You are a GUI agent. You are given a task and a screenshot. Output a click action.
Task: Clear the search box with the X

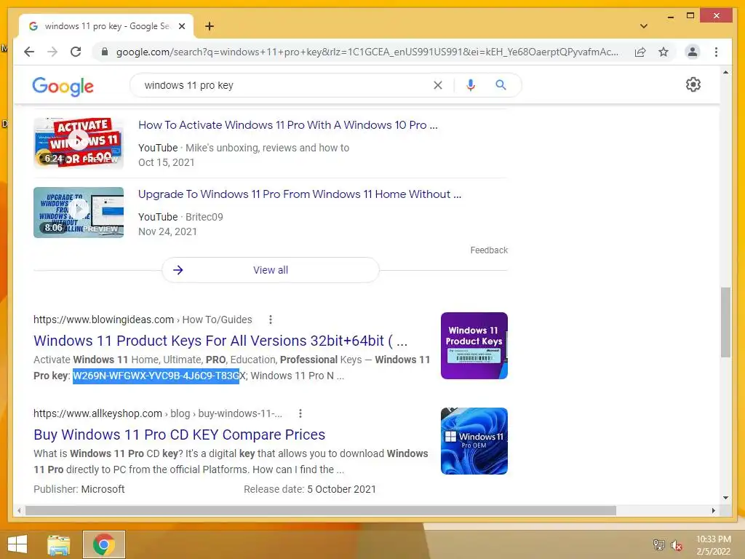437,85
